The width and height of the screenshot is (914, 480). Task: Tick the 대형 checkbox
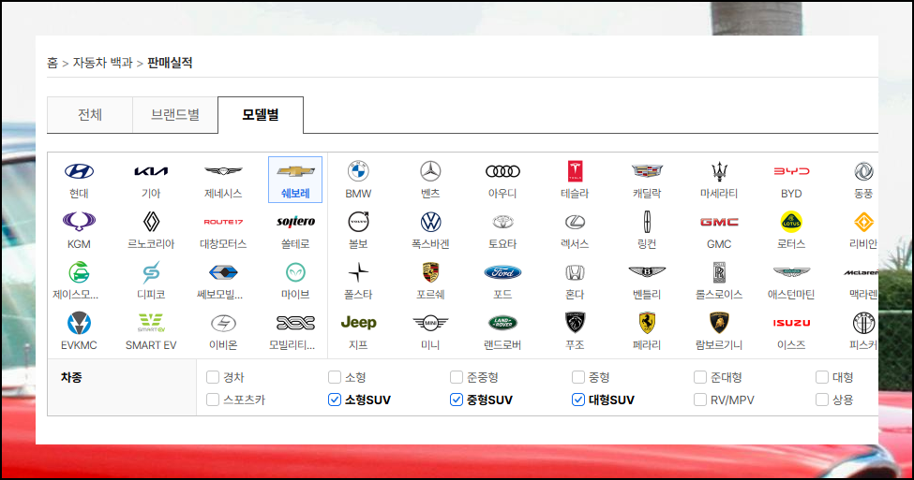coord(822,377)
